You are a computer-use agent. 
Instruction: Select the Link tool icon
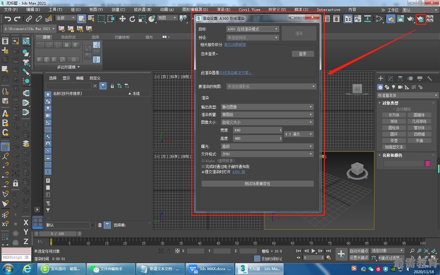pyautogui.click(x=29, y=19)
